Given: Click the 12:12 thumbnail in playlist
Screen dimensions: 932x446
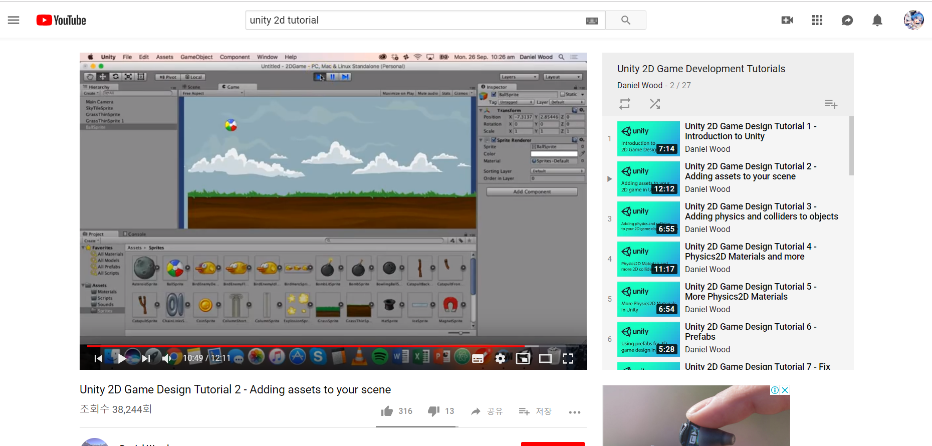Looking at the screenshot, I should pyautogui.click(x=648, y=179).
